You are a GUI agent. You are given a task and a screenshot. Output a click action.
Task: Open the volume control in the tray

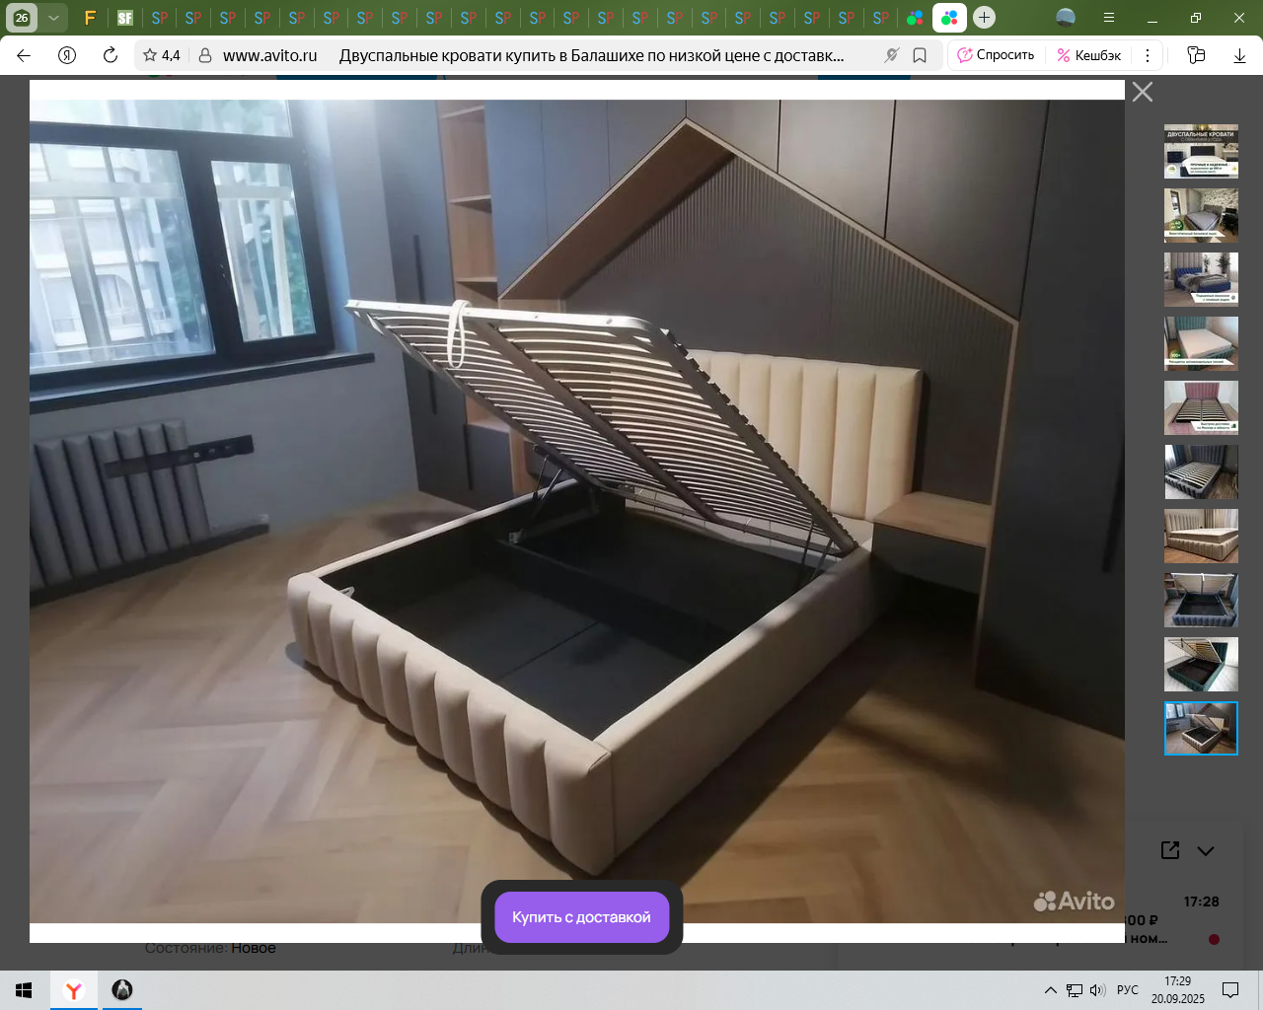pyautogui.click(x=1097, y=990)
